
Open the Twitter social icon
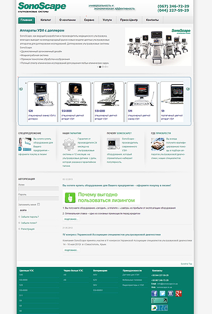[x=163, y=293]
